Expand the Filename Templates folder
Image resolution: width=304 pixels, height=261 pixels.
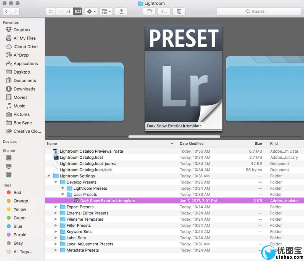pyautogui.click(x=56, y=219)
